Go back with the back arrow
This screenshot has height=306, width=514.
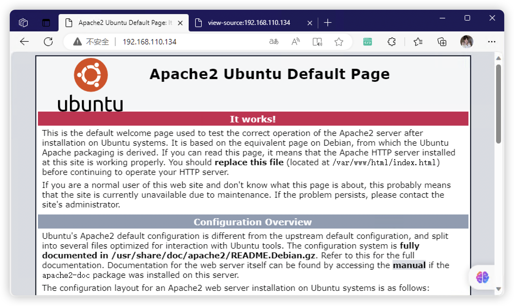(x=24, y=42)
